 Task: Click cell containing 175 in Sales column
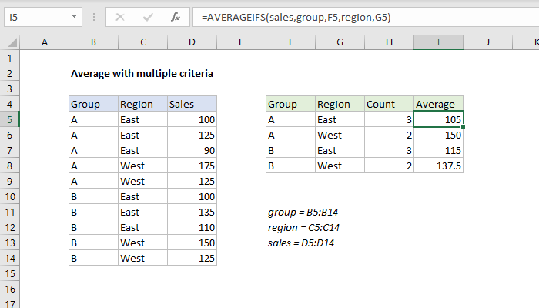(x=192, y=166)
